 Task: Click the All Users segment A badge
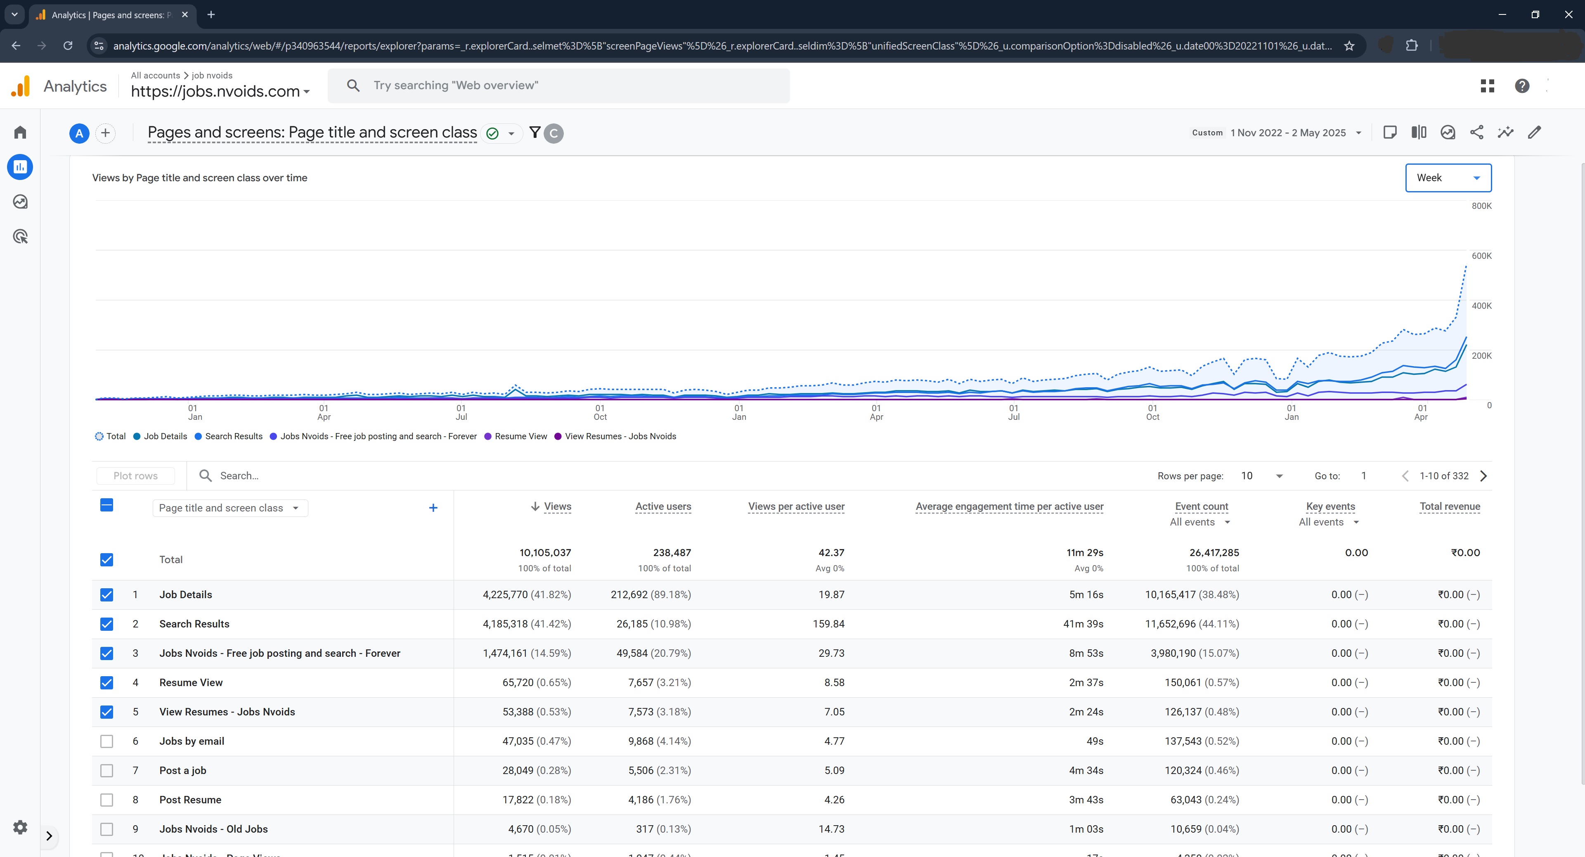[79, 133]
